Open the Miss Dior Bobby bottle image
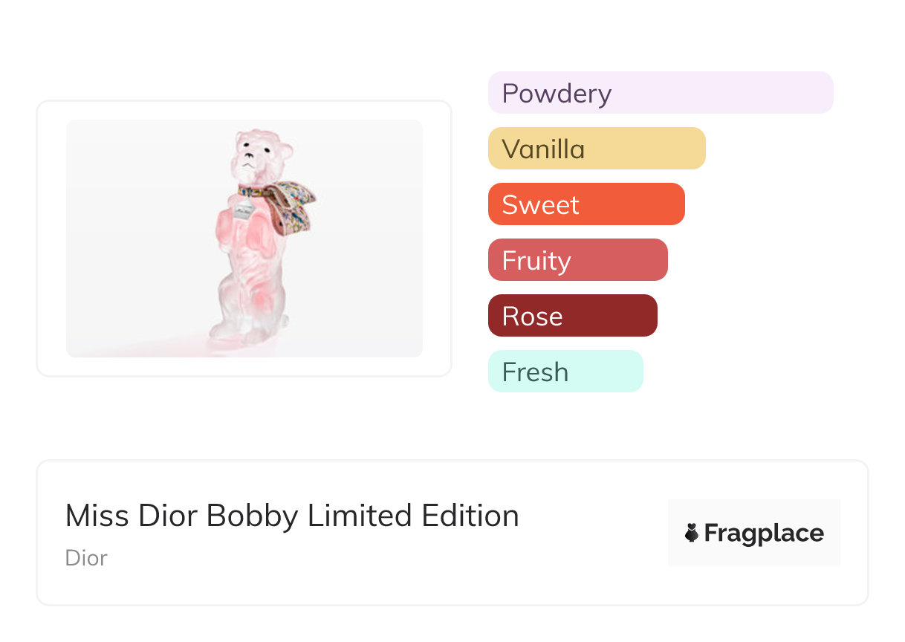Viewport: 905px width, 642px height. click(244, 239)
